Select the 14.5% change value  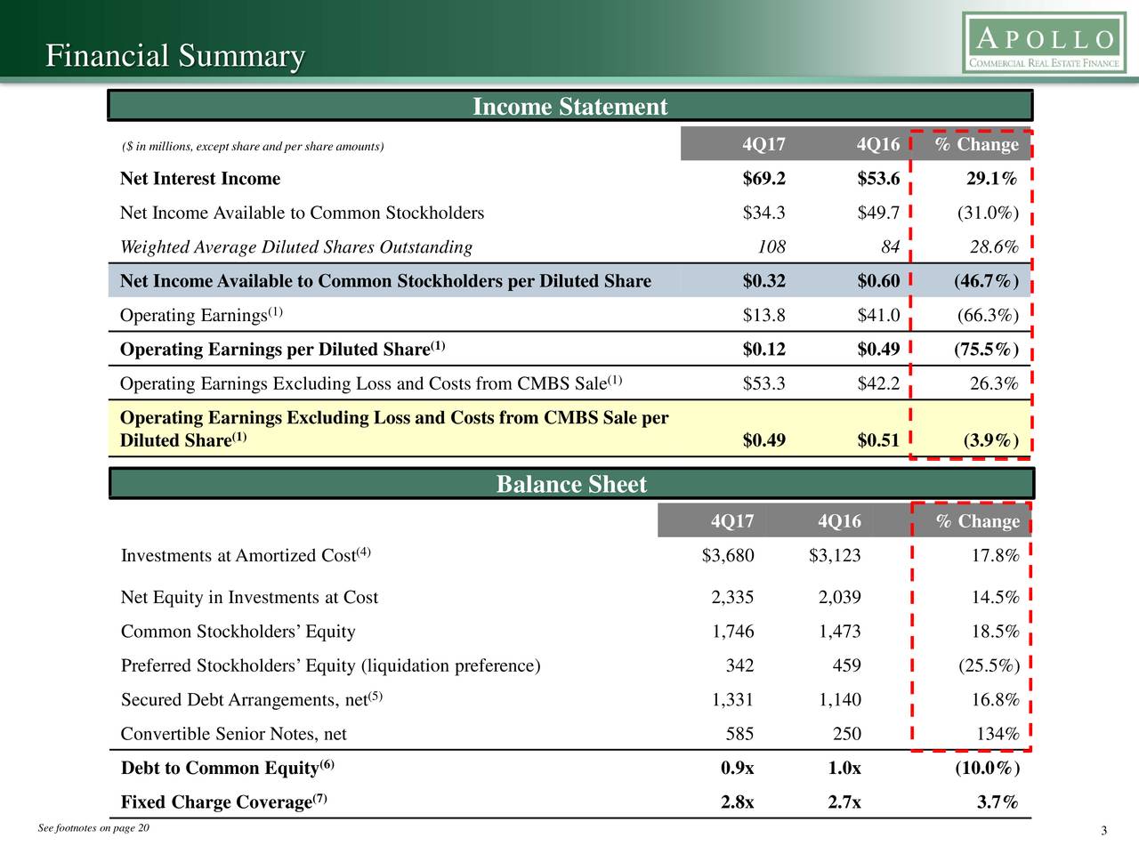click(996, 597)
